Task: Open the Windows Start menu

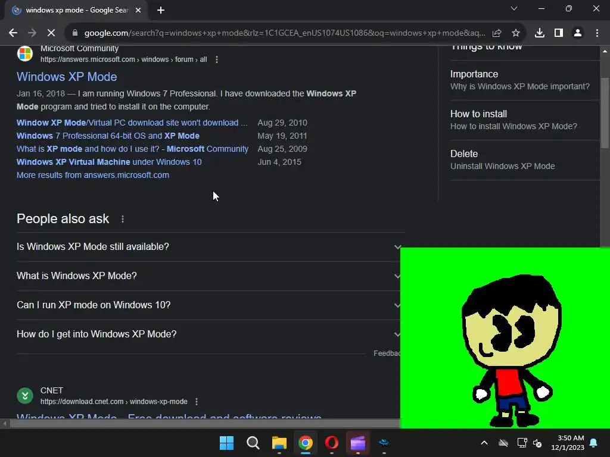Action: click(x=226, y=443)
